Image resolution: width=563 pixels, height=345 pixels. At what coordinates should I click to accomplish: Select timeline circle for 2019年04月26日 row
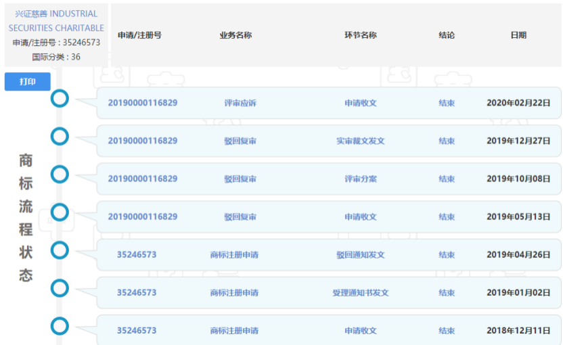[x=60, y=250]
